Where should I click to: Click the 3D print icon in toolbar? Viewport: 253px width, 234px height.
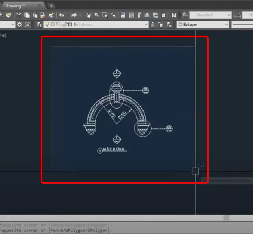coord(9,15)
